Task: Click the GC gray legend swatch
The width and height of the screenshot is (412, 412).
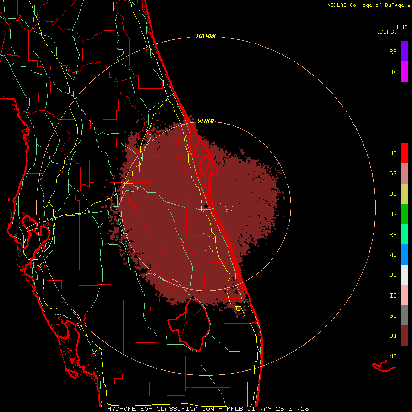Action: (404, 315)
